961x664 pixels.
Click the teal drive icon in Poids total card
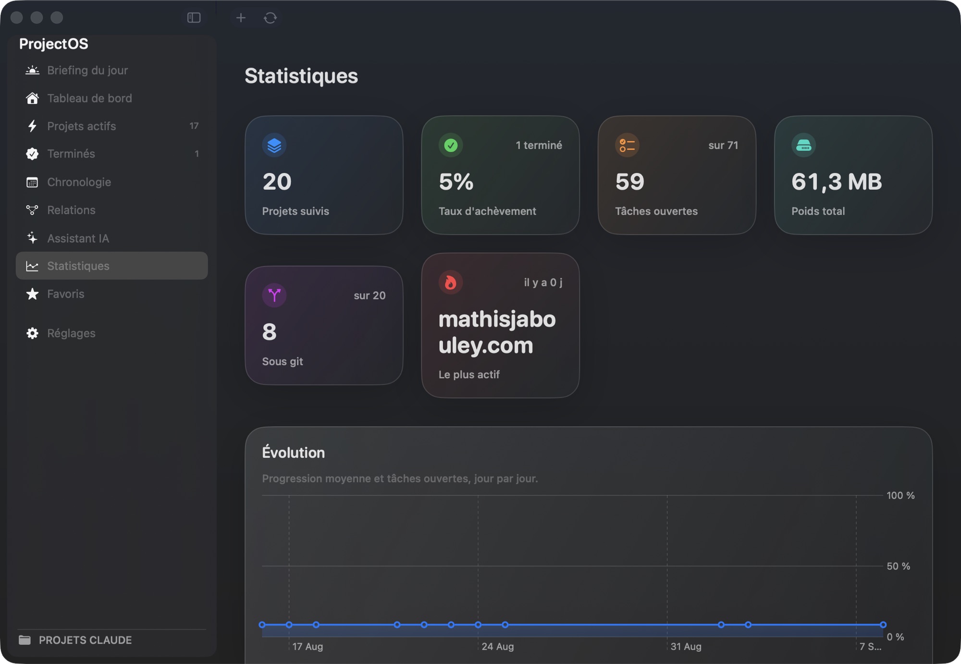point(803,145)
